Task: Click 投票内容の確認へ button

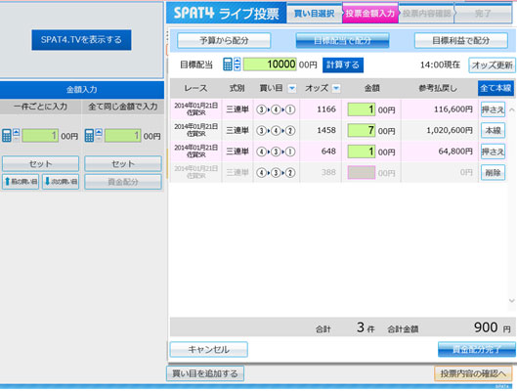Action: click(473, 373)
